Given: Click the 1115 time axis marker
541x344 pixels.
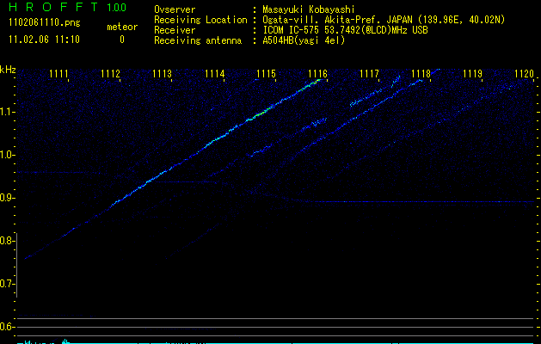Looking at the screenshot, I should [x=267, y=73].
